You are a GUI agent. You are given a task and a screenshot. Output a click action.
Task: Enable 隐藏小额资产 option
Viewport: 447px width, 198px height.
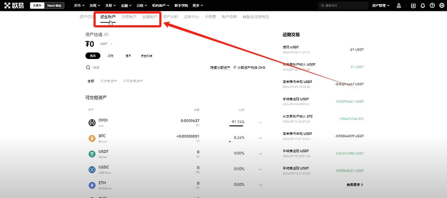pos(220,68)
